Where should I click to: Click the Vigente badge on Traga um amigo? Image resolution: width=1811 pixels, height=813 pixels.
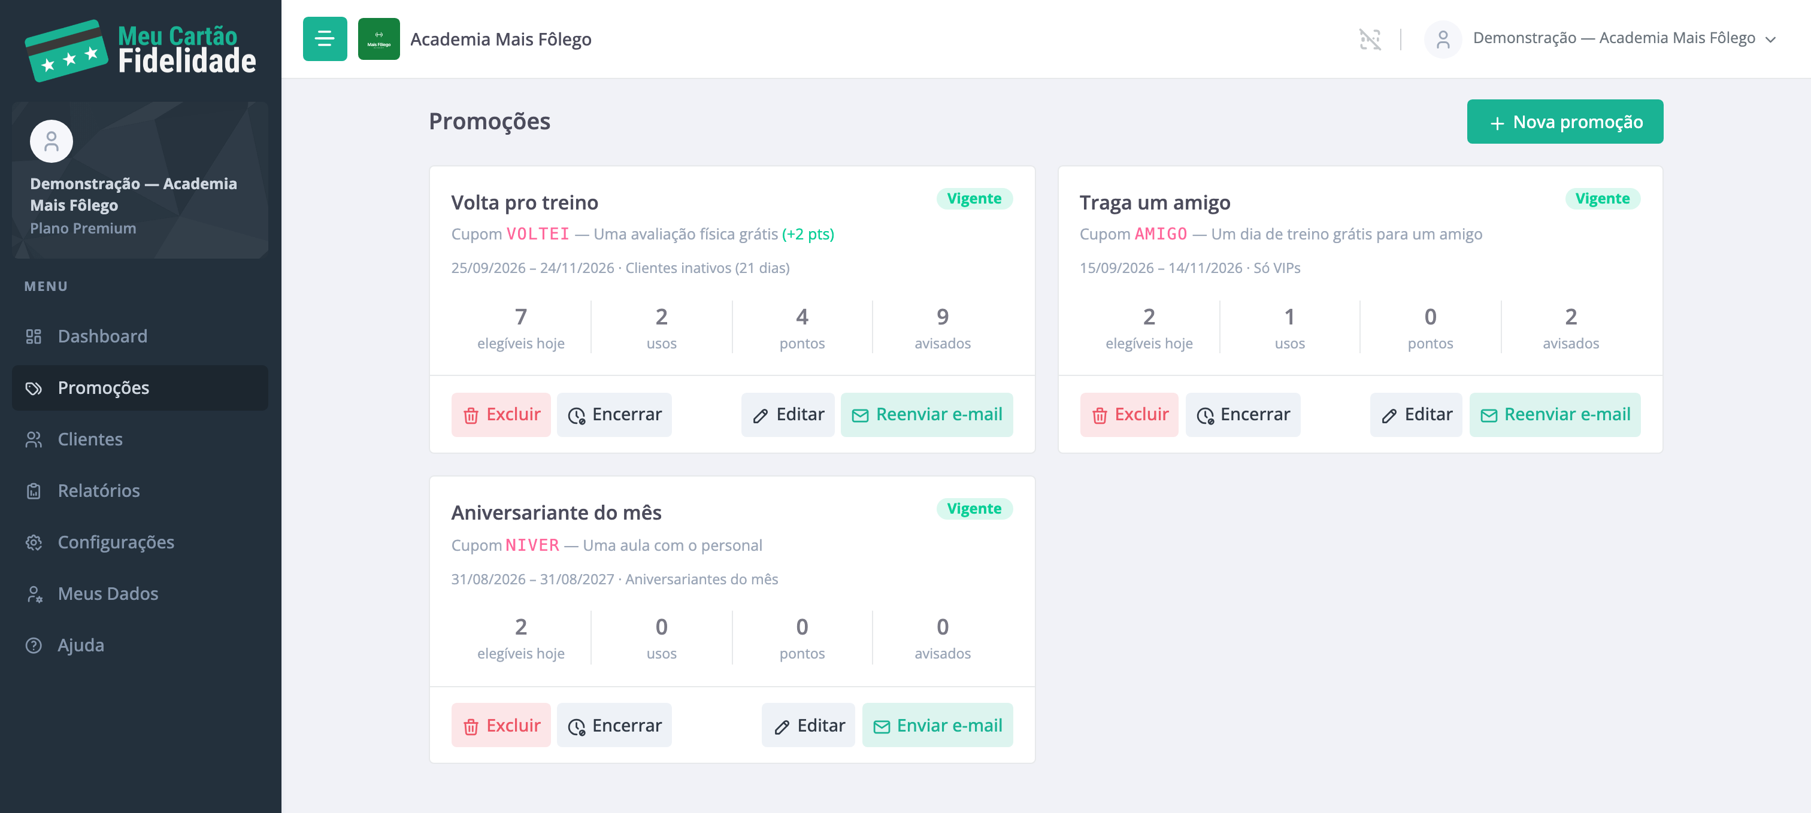1602,199
